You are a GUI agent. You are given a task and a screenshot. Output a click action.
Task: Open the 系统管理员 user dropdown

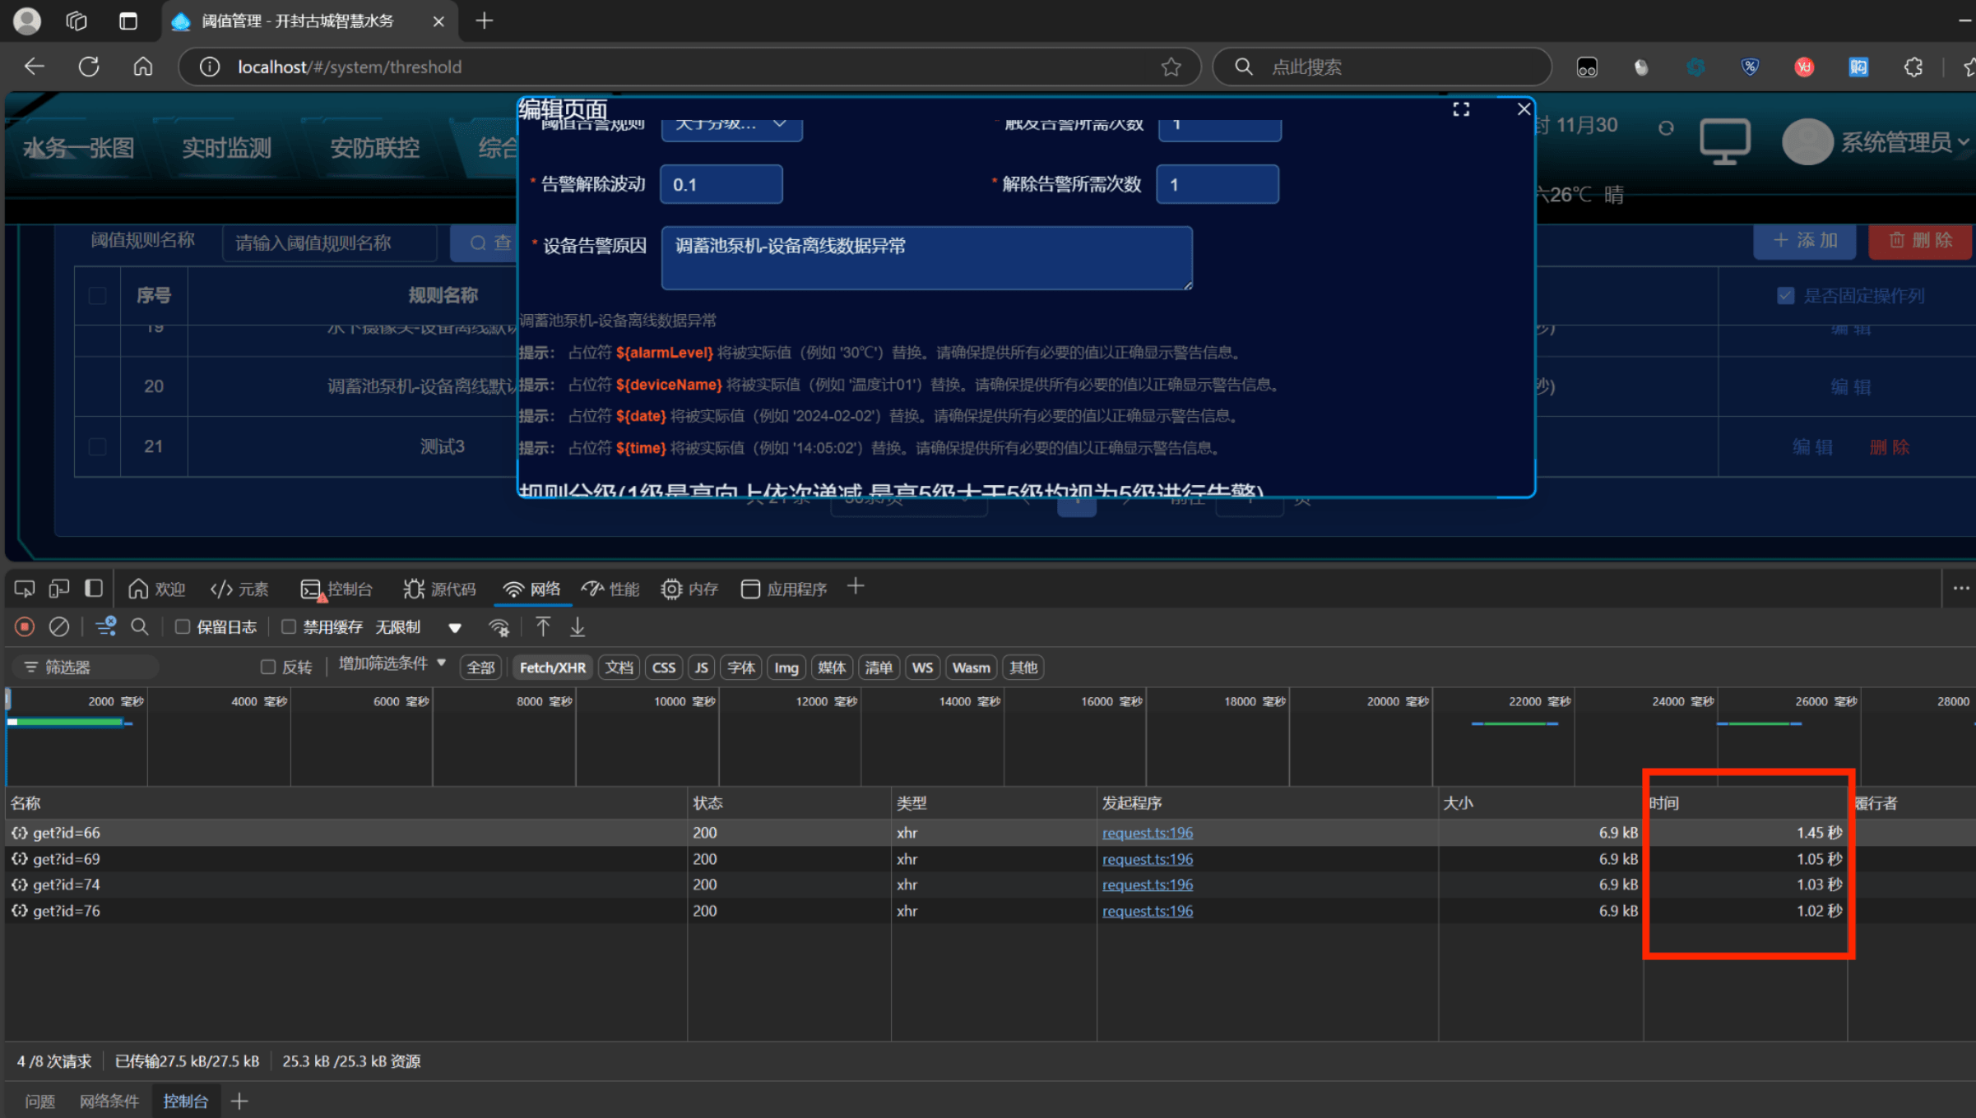pyautogui.click(x=1896, y=142)
